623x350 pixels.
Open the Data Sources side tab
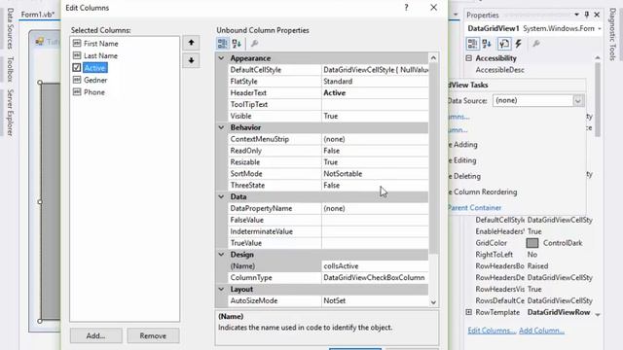(11, 28)
